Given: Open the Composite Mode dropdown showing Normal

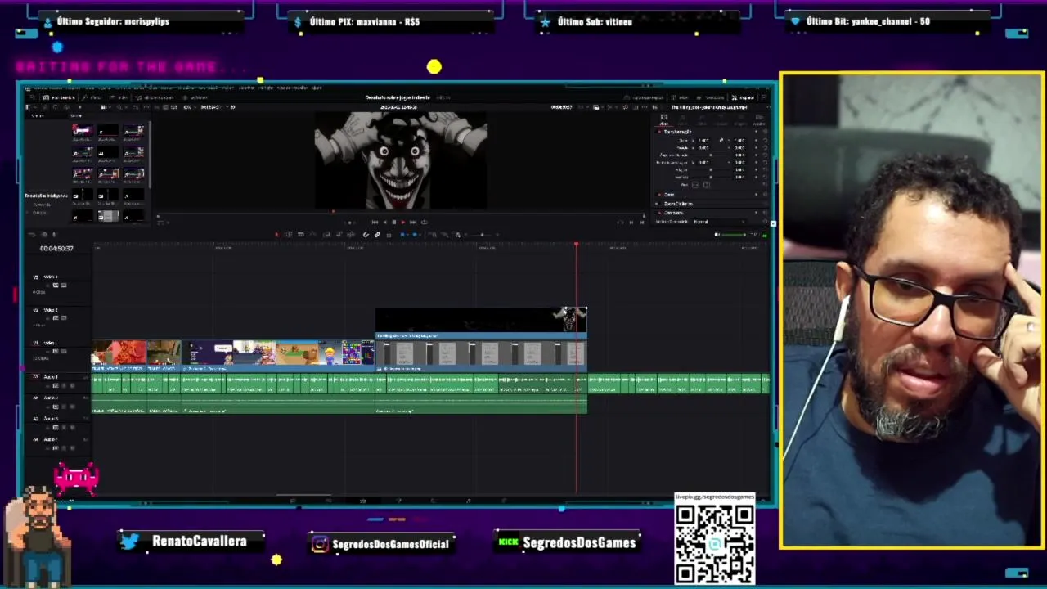Looking at the screenshot, I should pos(718,222).
